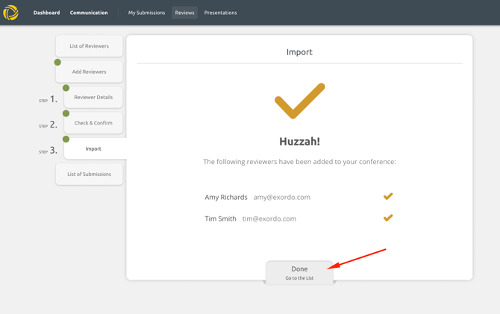Image resolution: width=500 pixels, height=314 pixels.
Task: Select the Reviews tab
Action: click(x=184, y=13)
